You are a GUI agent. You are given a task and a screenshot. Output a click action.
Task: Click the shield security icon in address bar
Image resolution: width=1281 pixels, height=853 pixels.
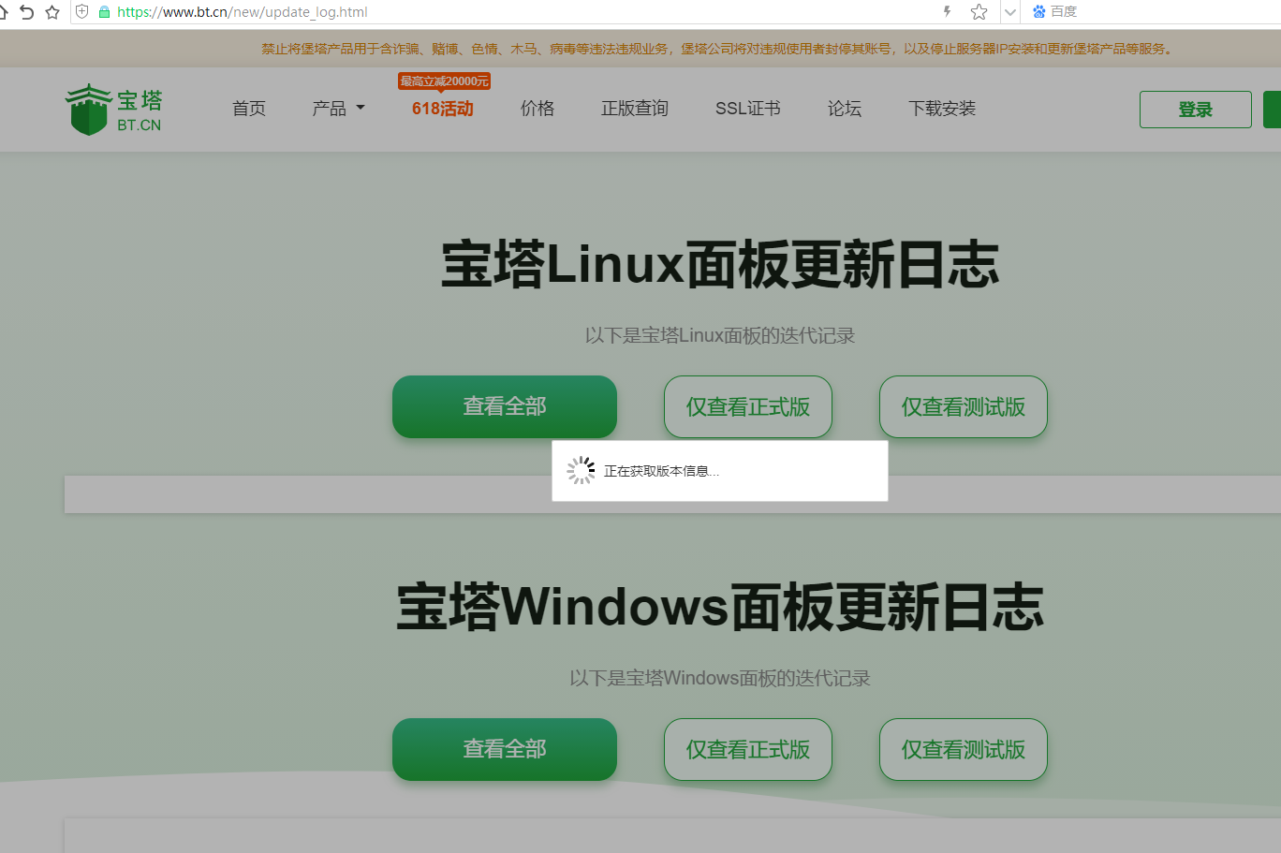[82, 12]
